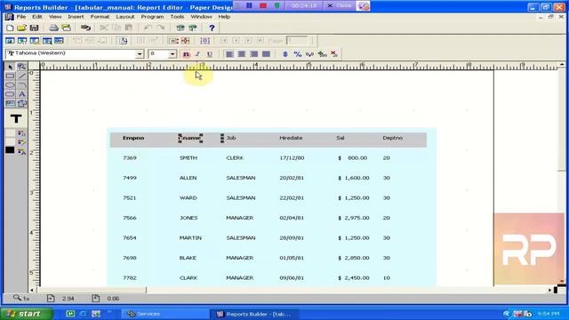Screen dimensions: 569x320
Task: Switch to Paper Design view
Action: [47, 41]
